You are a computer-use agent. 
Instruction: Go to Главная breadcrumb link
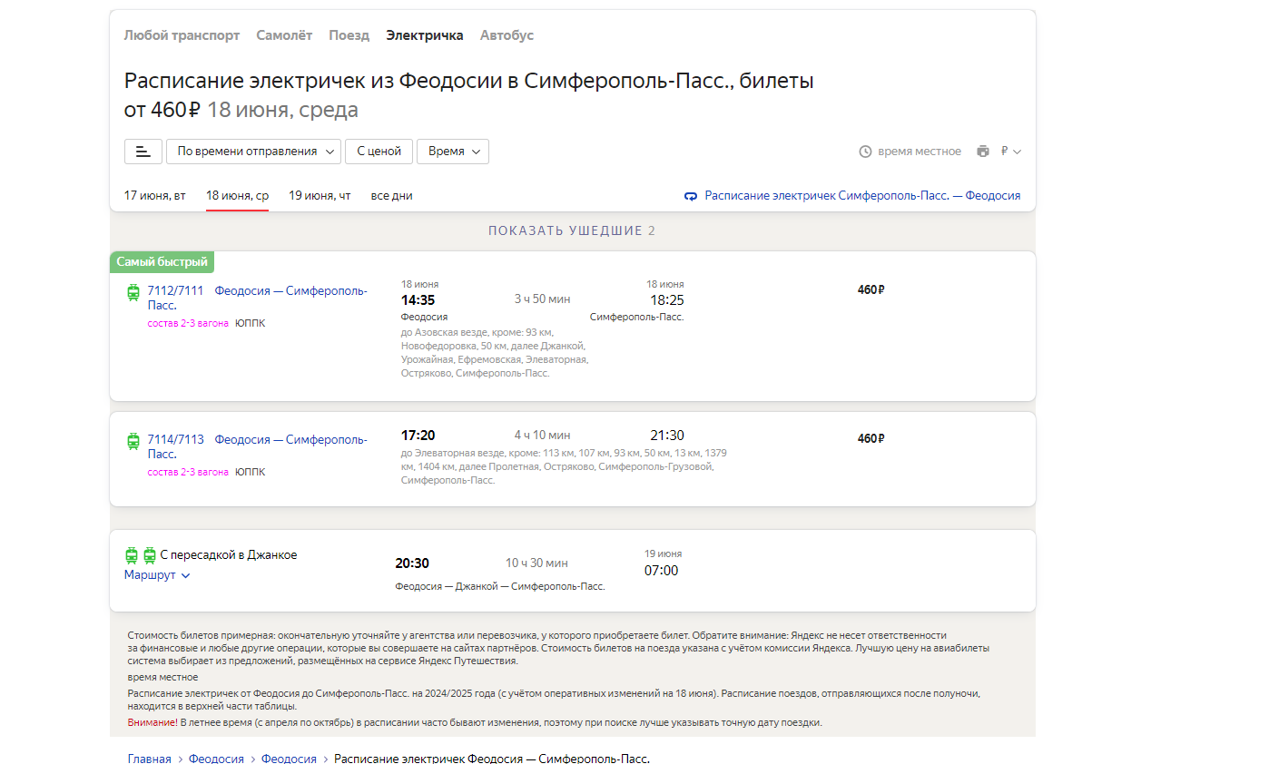coord(149,759)
